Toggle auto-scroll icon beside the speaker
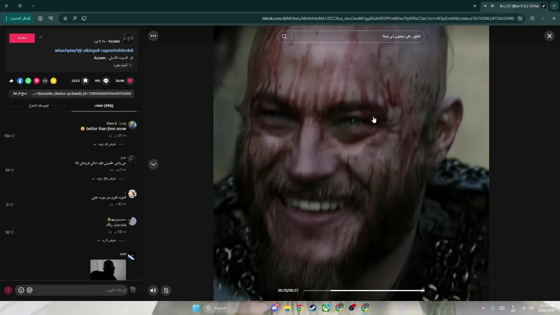The width and height of the screenshot is (560, 315). click(x=166, y=290)
